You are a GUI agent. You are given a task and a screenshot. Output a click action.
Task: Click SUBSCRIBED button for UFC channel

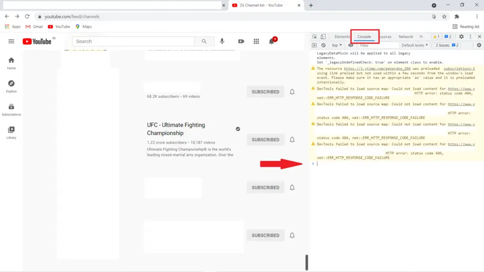(266, 140)
